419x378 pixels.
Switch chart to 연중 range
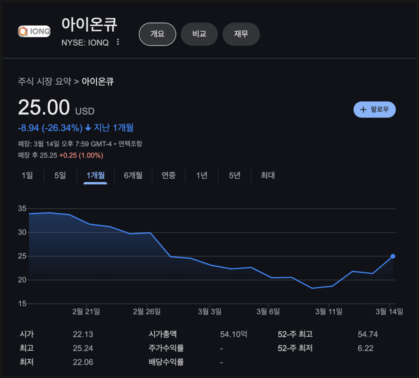coord(169,175)
